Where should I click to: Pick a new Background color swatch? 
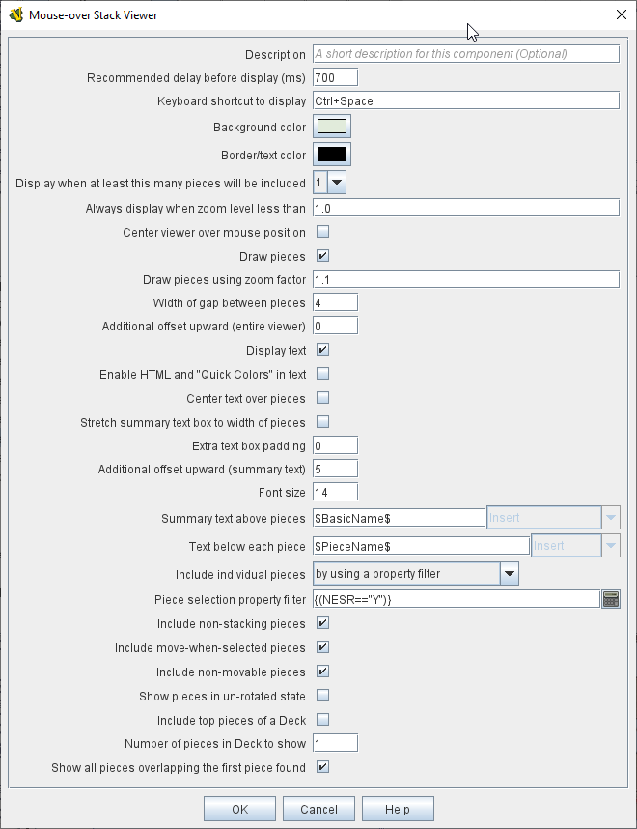332,127
